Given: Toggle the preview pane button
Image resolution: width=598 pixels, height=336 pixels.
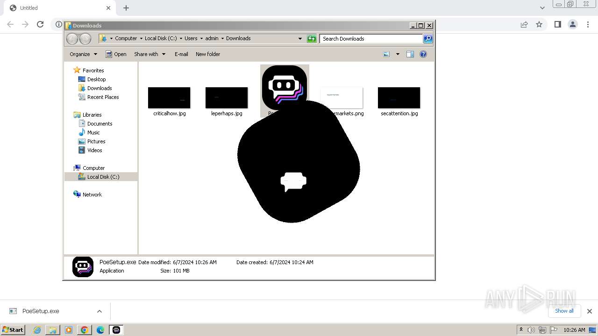Looking at the screenshot, I should pos(410,54).
